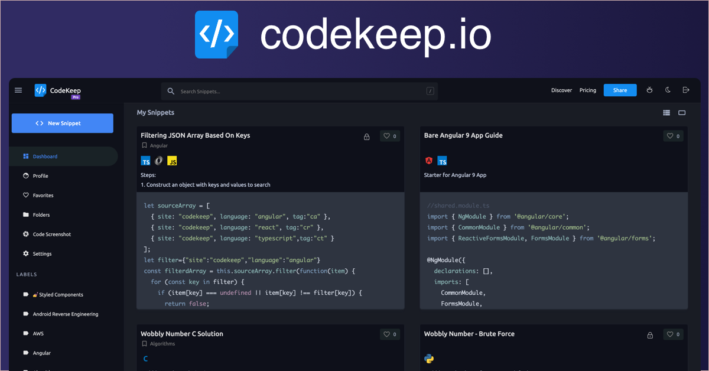Open the Discover page
709x371 pixels.
coord(561,90)
